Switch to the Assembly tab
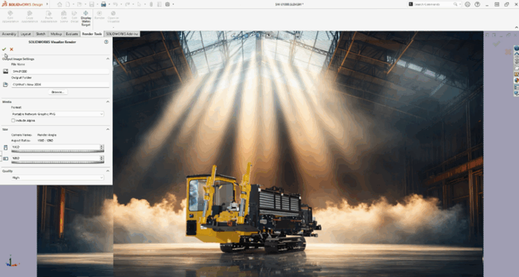 tap(9, 34)
